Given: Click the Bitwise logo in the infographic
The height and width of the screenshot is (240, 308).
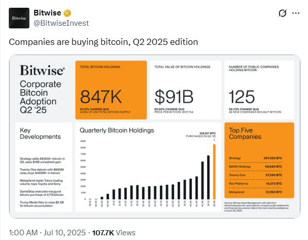Looking at the screenshot, I should [42, 70].
